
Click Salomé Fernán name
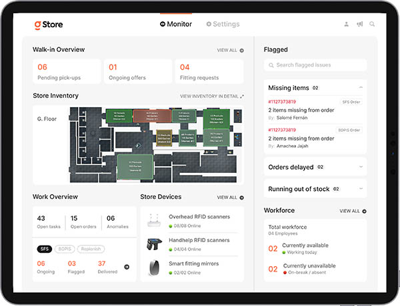pyautogui.click(x=292, y=118)
